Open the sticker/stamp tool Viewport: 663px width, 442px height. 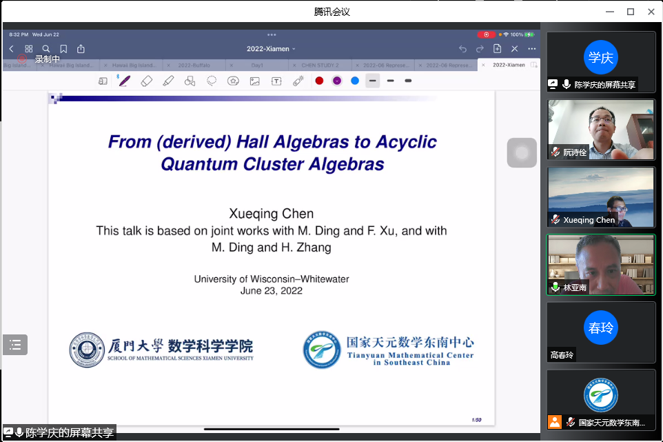pos(233,81)
